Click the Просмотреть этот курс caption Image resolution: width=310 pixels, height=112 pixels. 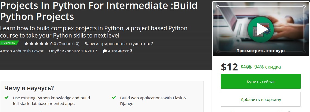[x=261, y=51]
